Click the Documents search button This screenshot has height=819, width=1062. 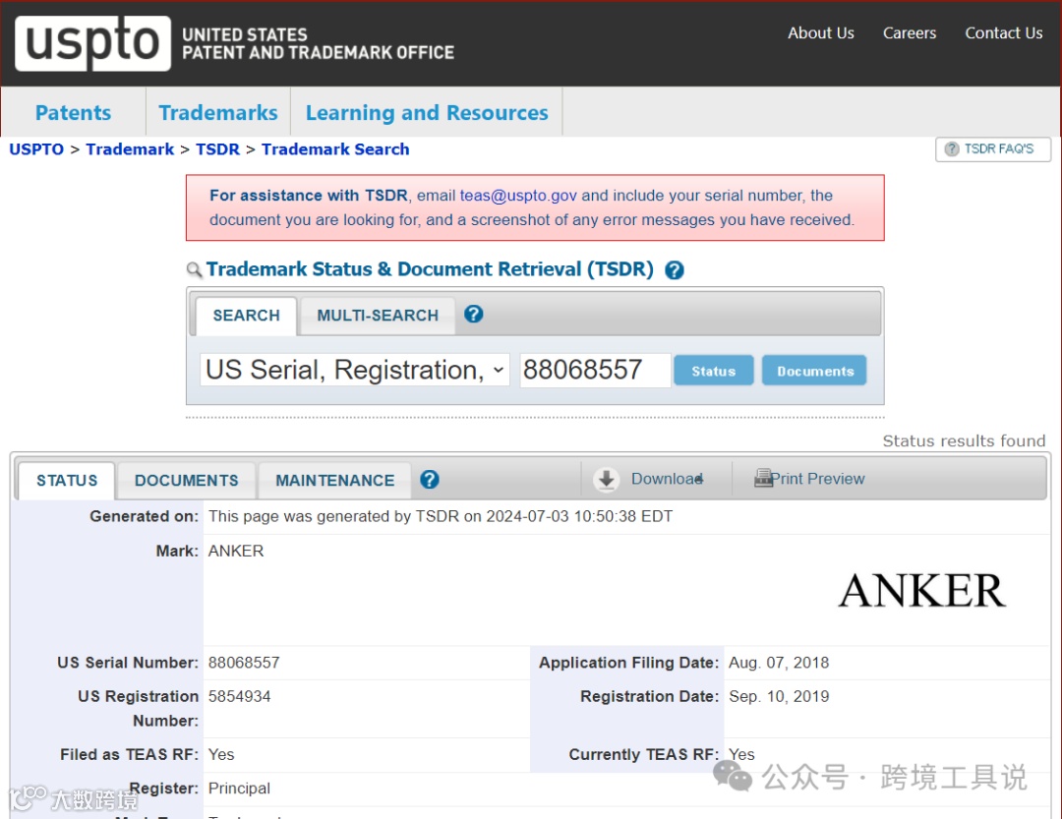point(814,371)
